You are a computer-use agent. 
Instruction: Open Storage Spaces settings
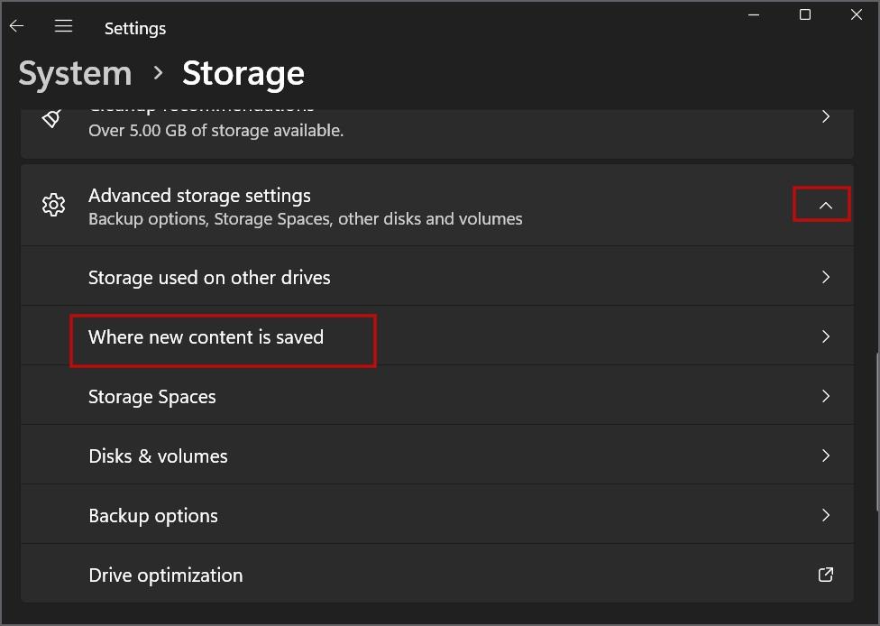pyautogui.click(x=437, y=396)
